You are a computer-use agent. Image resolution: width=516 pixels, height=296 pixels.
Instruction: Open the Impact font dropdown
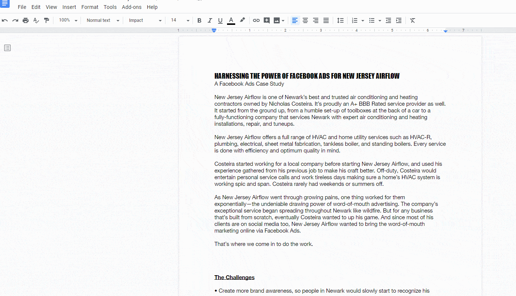point(145,20)
